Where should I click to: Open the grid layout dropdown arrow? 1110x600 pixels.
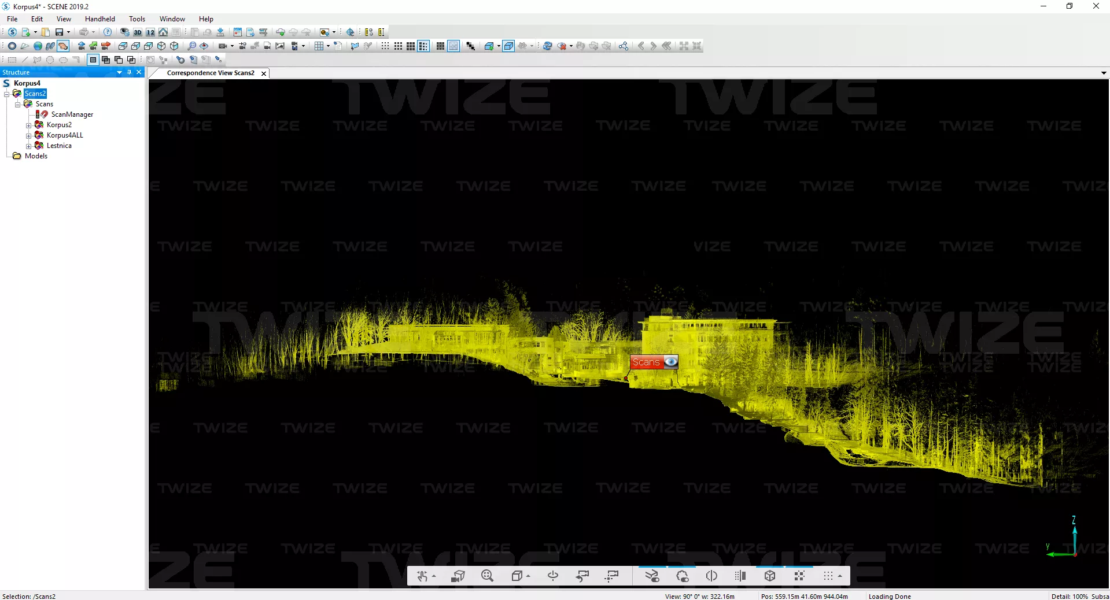328,46
